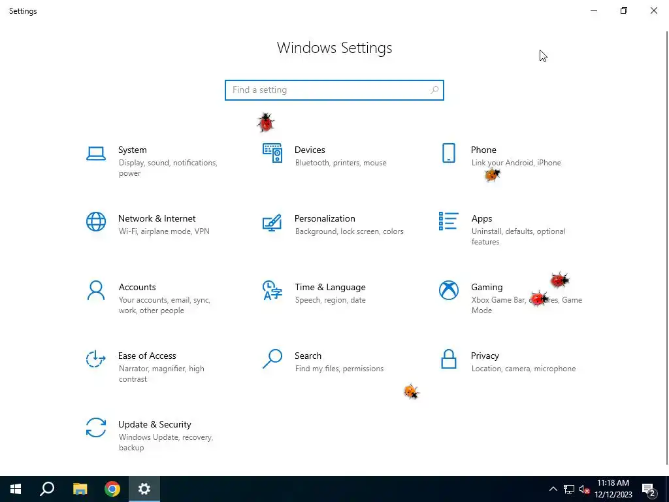The image size is (669, 502).
Task: Click the taskbar search icon
Action: pos(47,489)
